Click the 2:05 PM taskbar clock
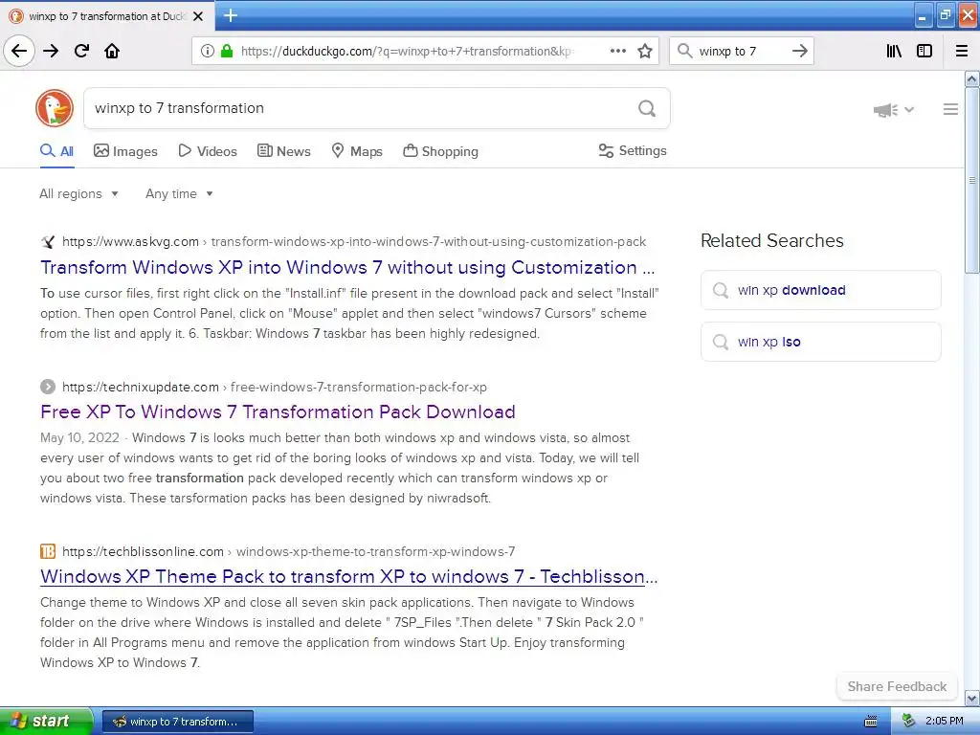The height and width of the screenshot is (735, 980). coord(945,722)
